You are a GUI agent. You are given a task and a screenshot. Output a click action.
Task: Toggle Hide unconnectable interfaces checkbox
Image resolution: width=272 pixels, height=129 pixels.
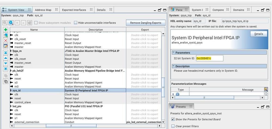(x=75, y=23)
